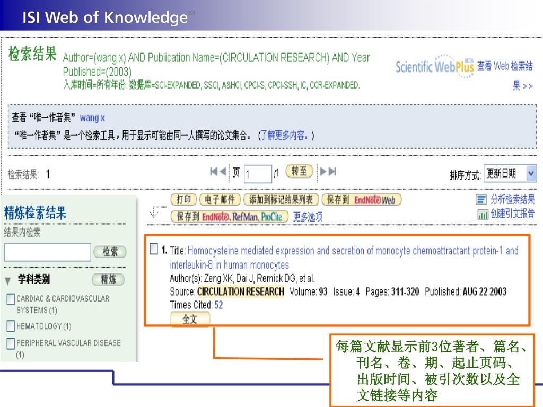Click the 精炼检索结果 panel heading
Viewport: 543px width, 407px height.
(35, 213)
